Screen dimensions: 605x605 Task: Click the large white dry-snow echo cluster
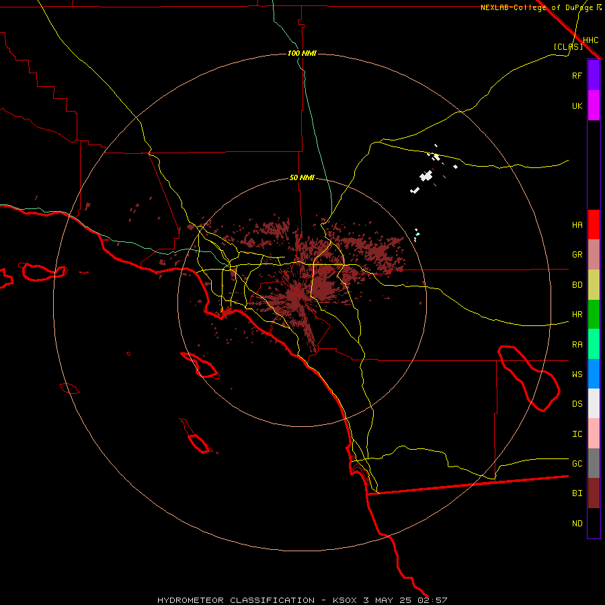point(426,176)
